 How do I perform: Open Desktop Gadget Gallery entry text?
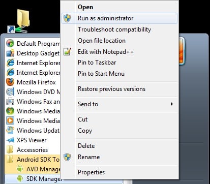point(38,53)
